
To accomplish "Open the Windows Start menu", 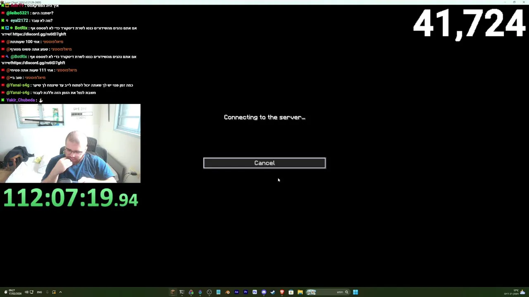I will (355, 292).
